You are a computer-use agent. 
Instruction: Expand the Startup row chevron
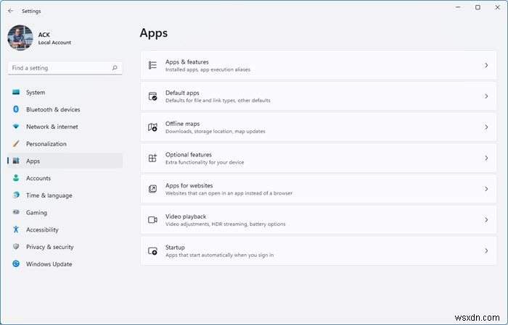(x=486, y=250)
